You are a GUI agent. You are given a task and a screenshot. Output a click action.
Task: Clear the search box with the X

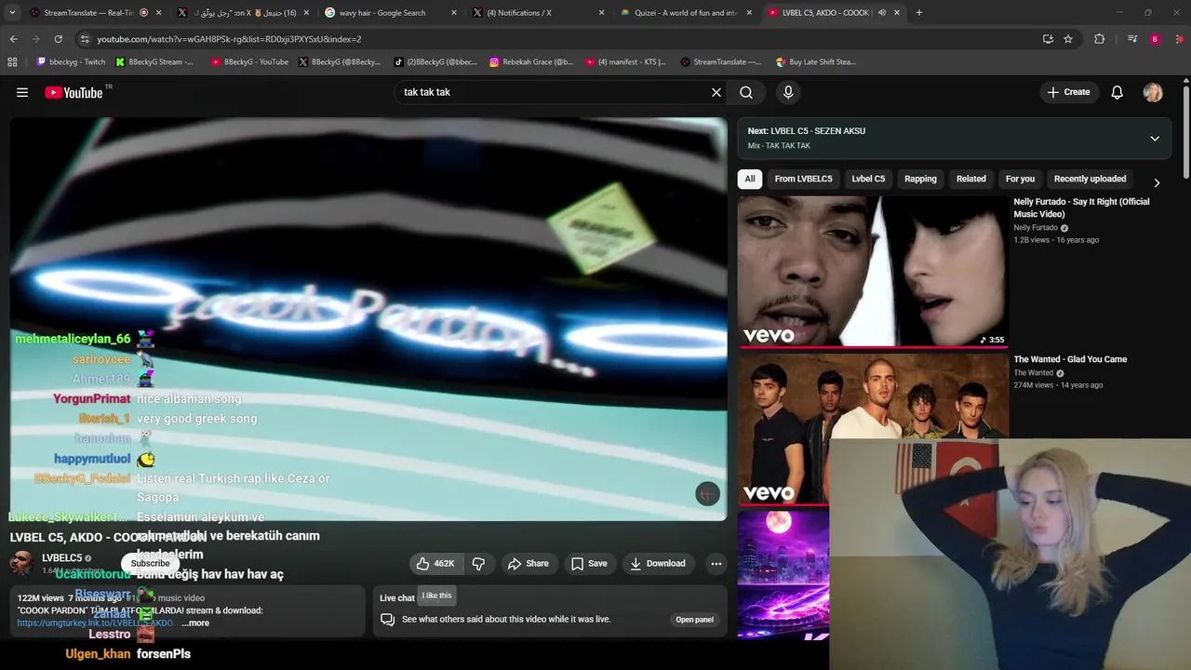(716, 92)
